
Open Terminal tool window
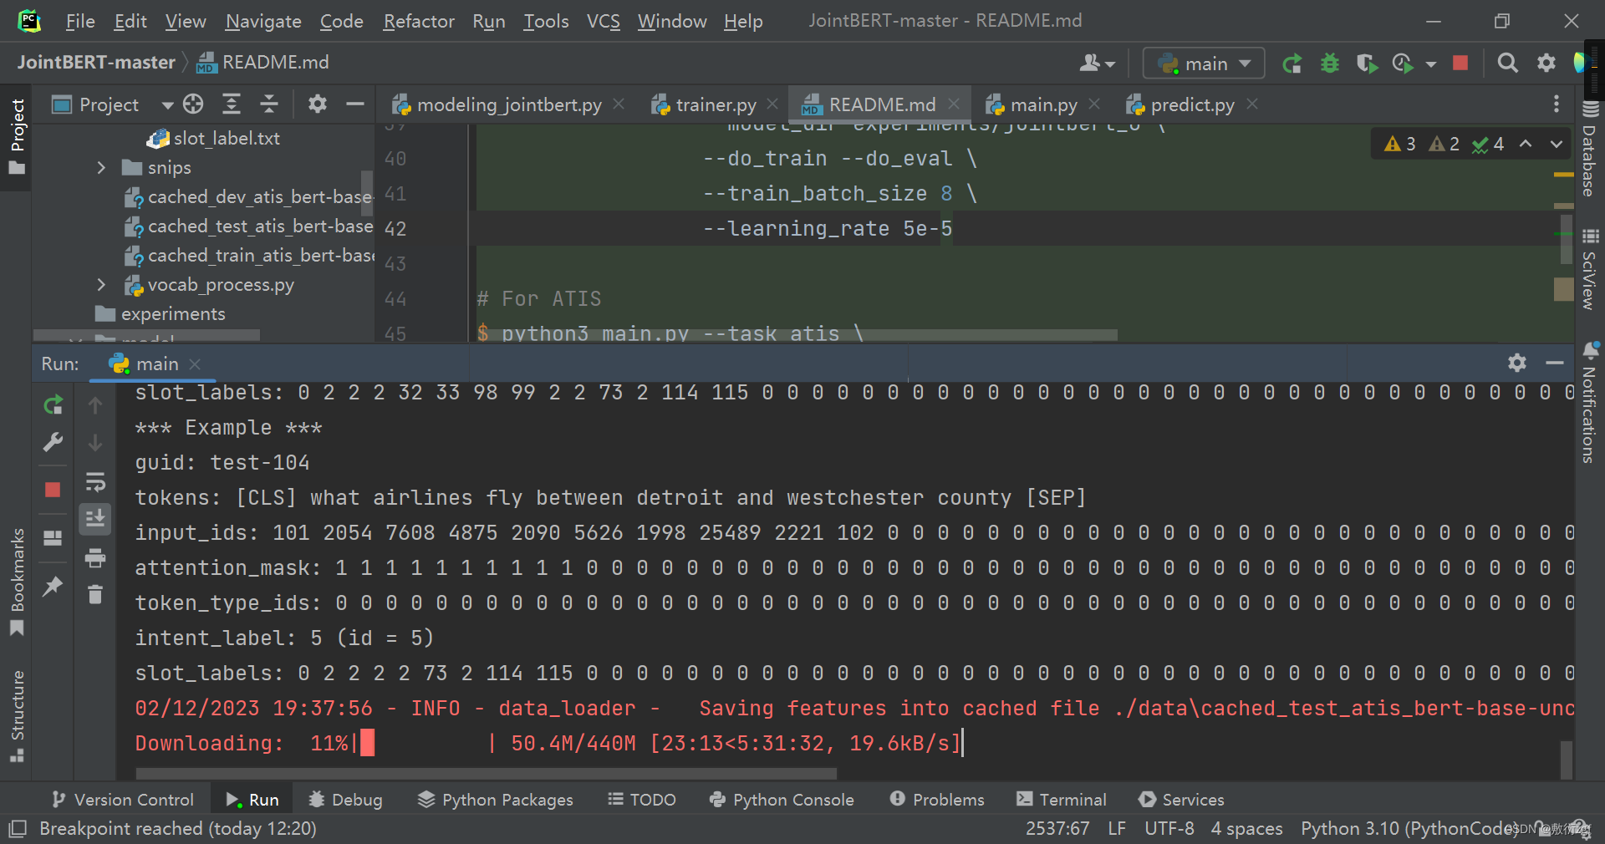(1062, 800)
